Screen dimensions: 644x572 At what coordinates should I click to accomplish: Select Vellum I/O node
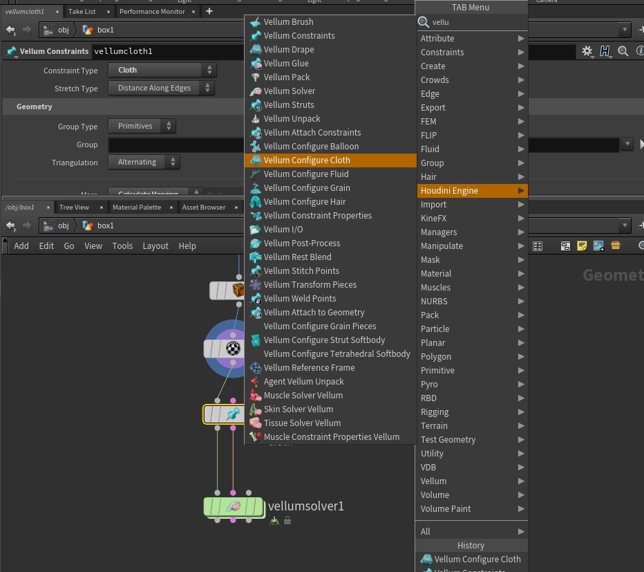(x=330, y=230)
